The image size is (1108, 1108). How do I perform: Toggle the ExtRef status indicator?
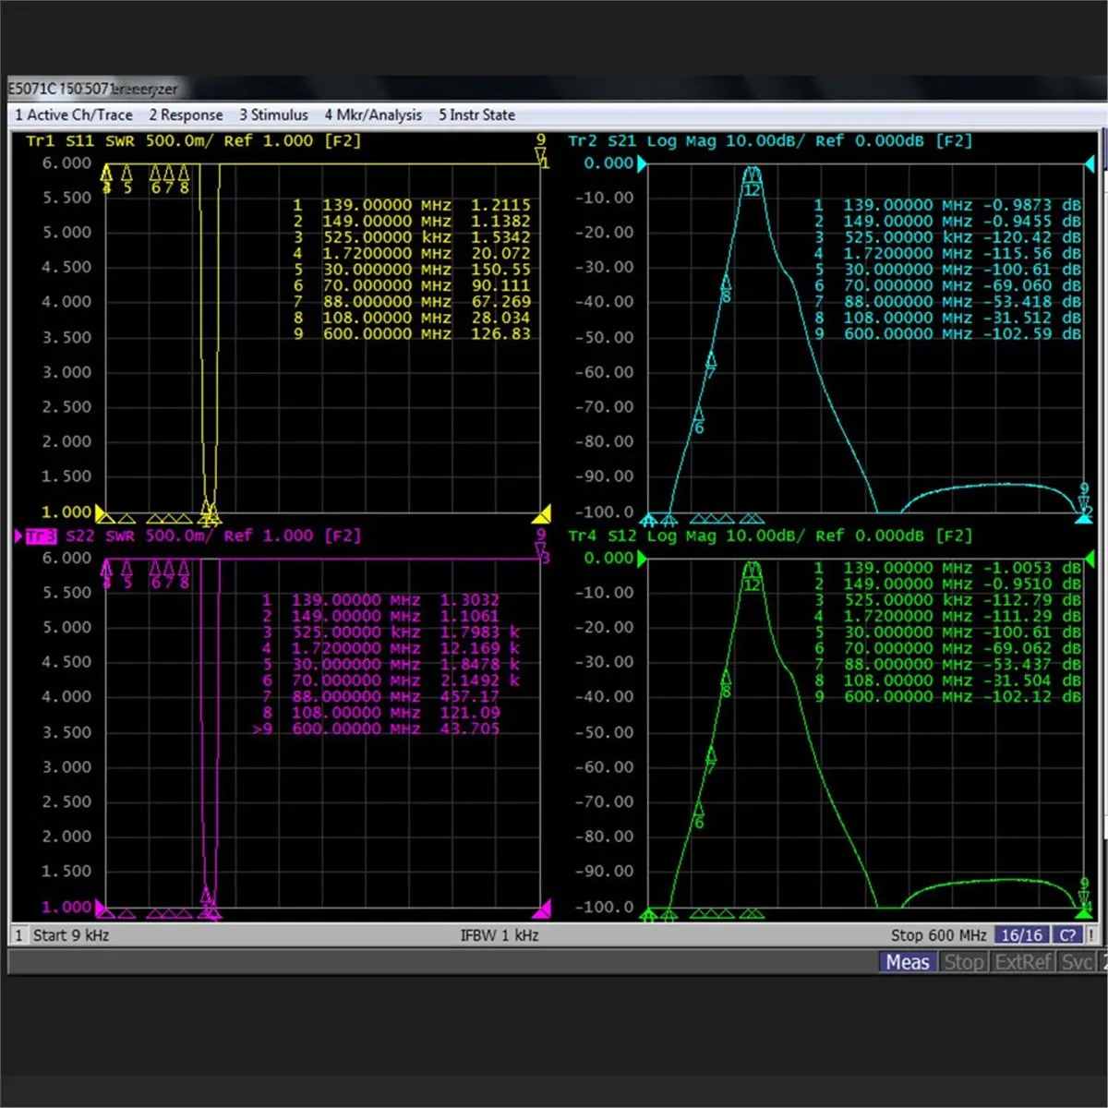point(1022,962)
